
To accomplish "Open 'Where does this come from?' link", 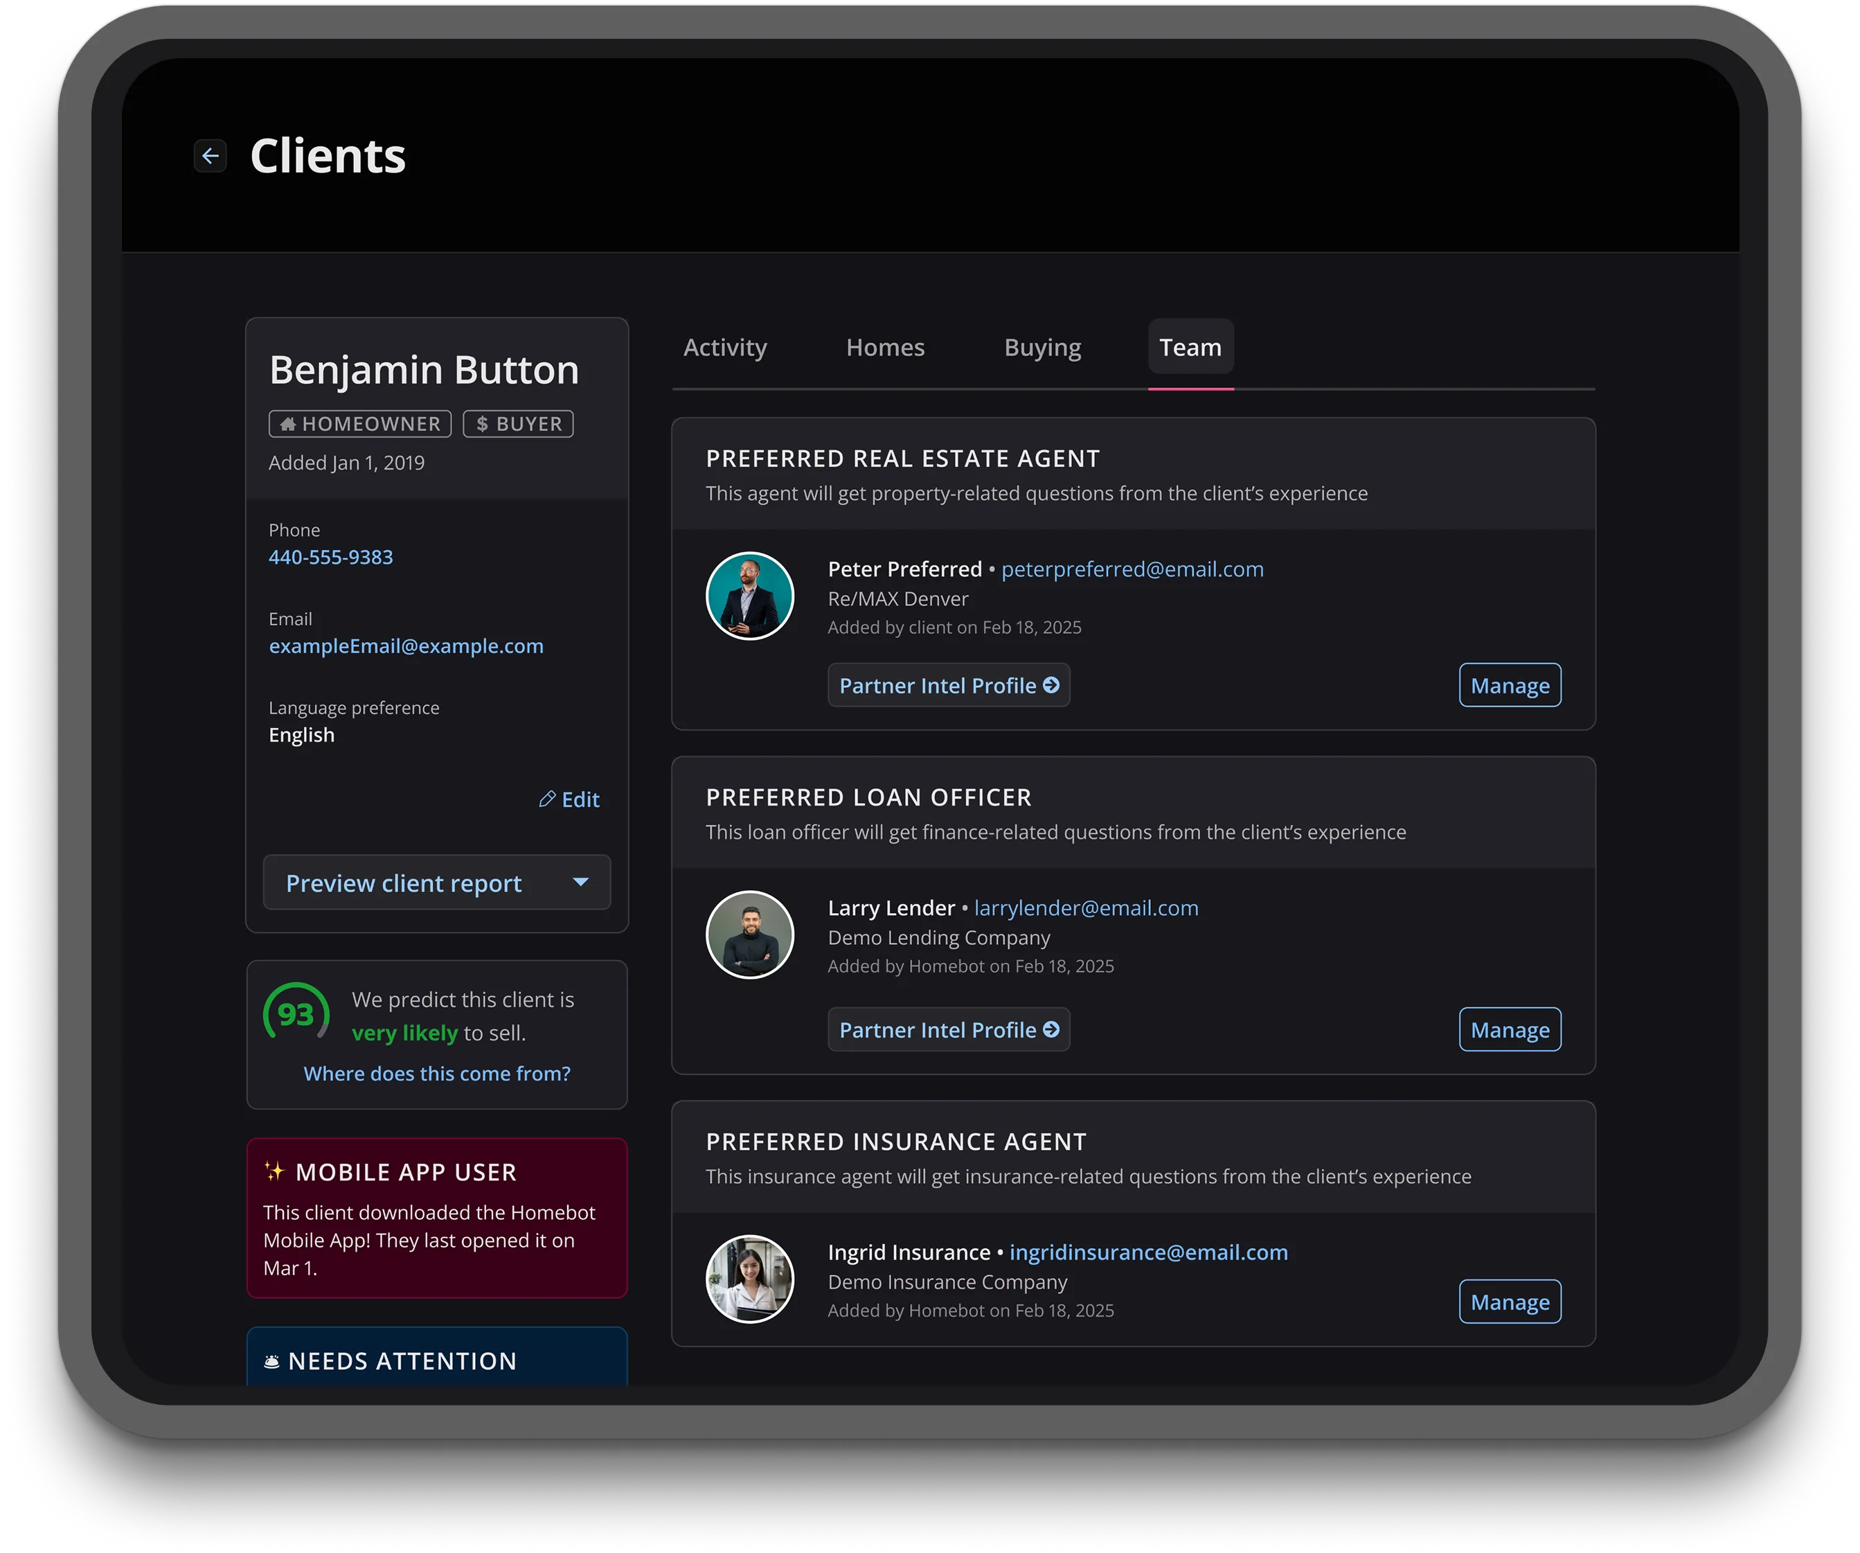I will point(437,1074).
